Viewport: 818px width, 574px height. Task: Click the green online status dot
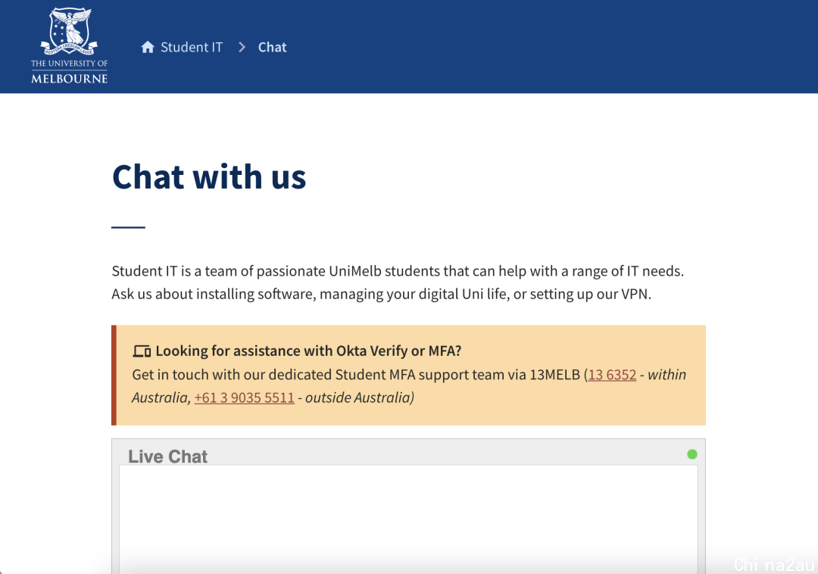pyautogui.click(x=692, y=454)
